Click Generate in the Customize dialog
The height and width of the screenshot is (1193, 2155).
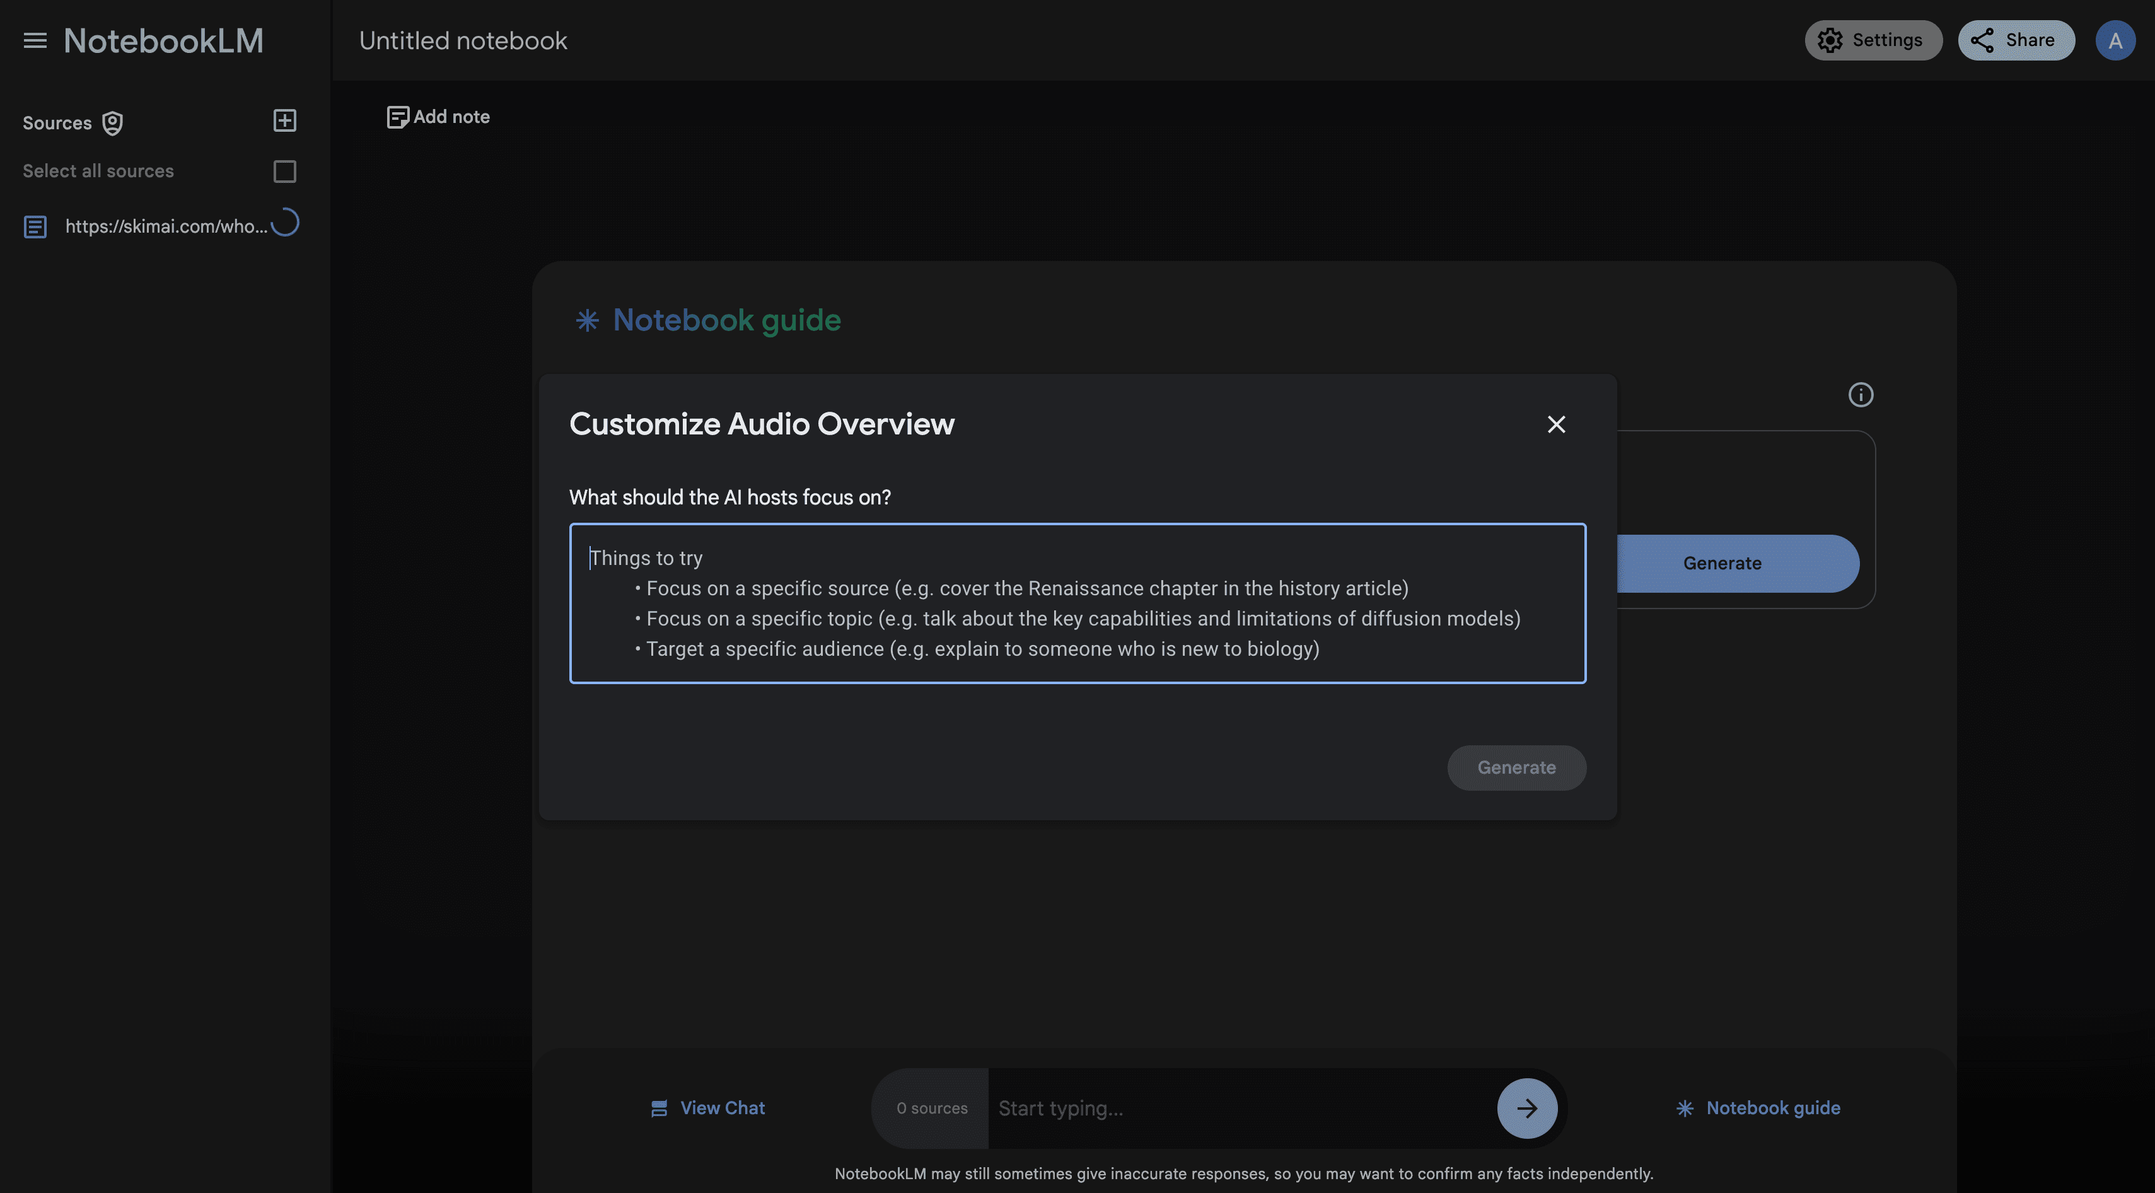click(x=1517, y=768)
